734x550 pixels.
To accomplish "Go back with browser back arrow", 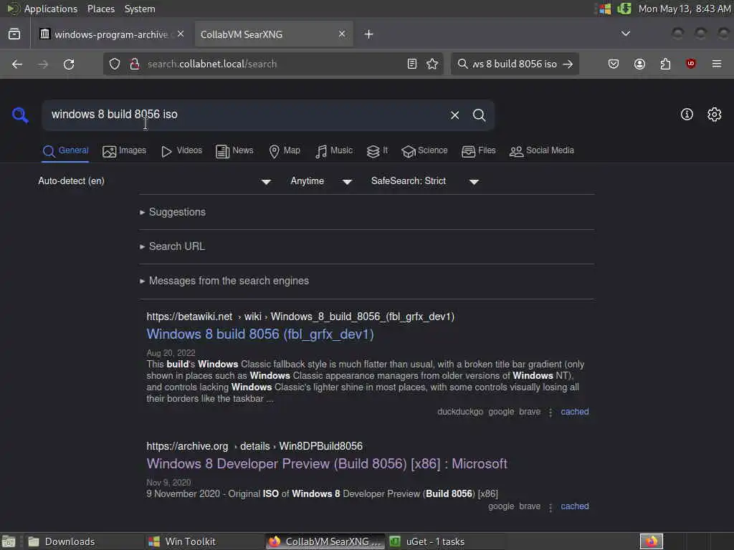I will [17, 64].
